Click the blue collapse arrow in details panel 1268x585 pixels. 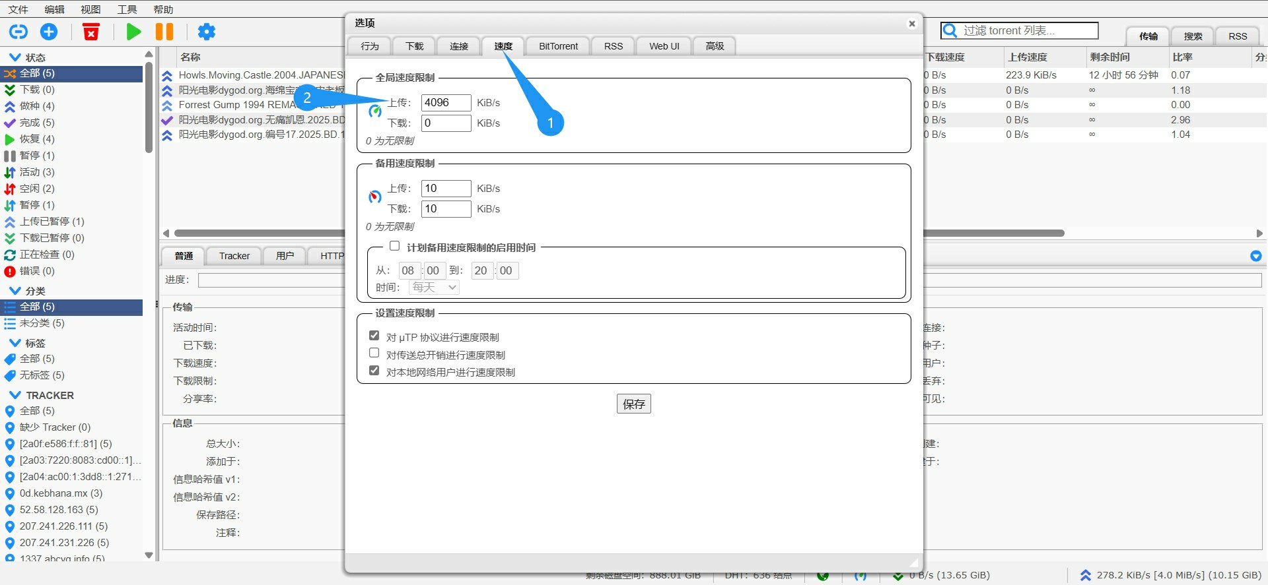click(x=1255, y=256)
